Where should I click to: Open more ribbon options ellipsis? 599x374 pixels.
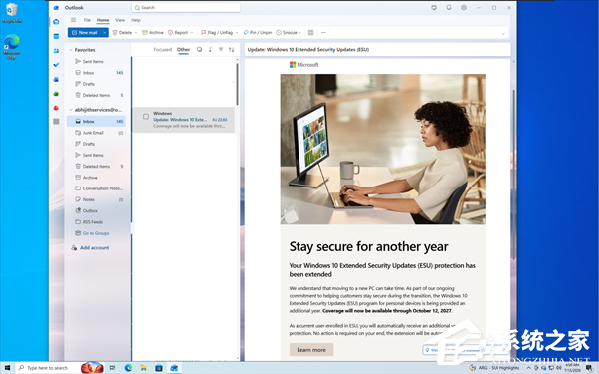(x=323, y=33)
